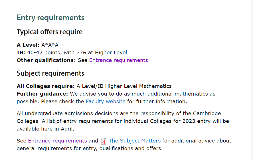253x159 pixels.
Task: Click the A*A*A grade text
Action: pyautogui.click(x=50, y=45)
